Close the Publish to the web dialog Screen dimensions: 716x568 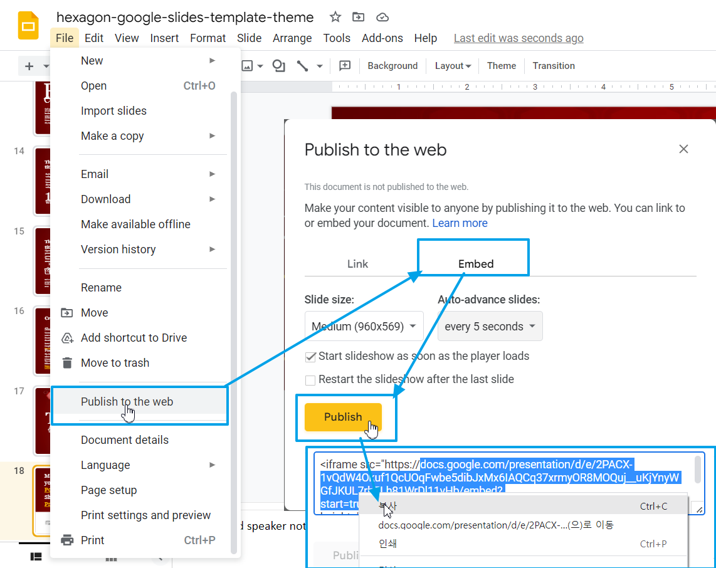point(683,149)
